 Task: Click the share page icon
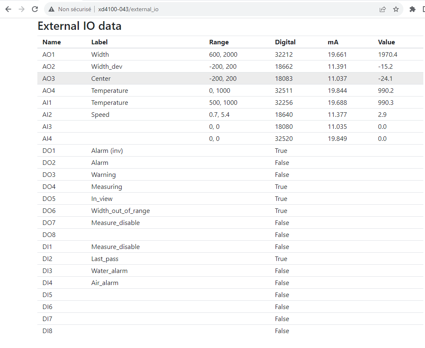383,9
